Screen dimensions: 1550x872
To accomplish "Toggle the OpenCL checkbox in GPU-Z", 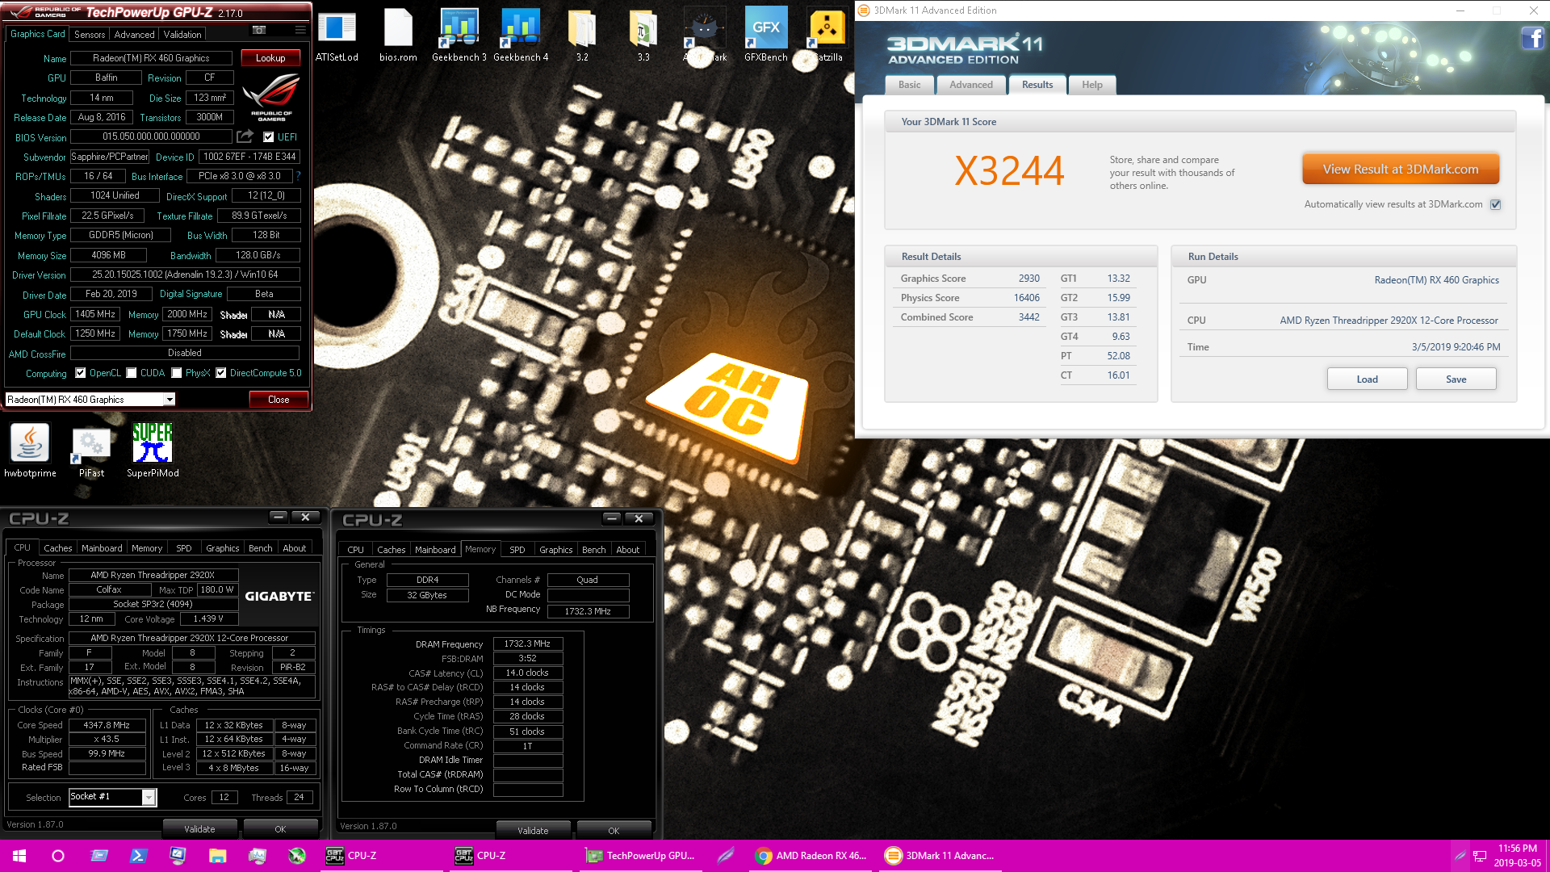I will [80, 373].
